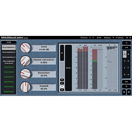Choose the 3-band limiter

(9, 77)
